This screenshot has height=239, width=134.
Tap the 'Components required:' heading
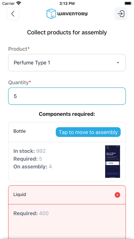(67, 114)
